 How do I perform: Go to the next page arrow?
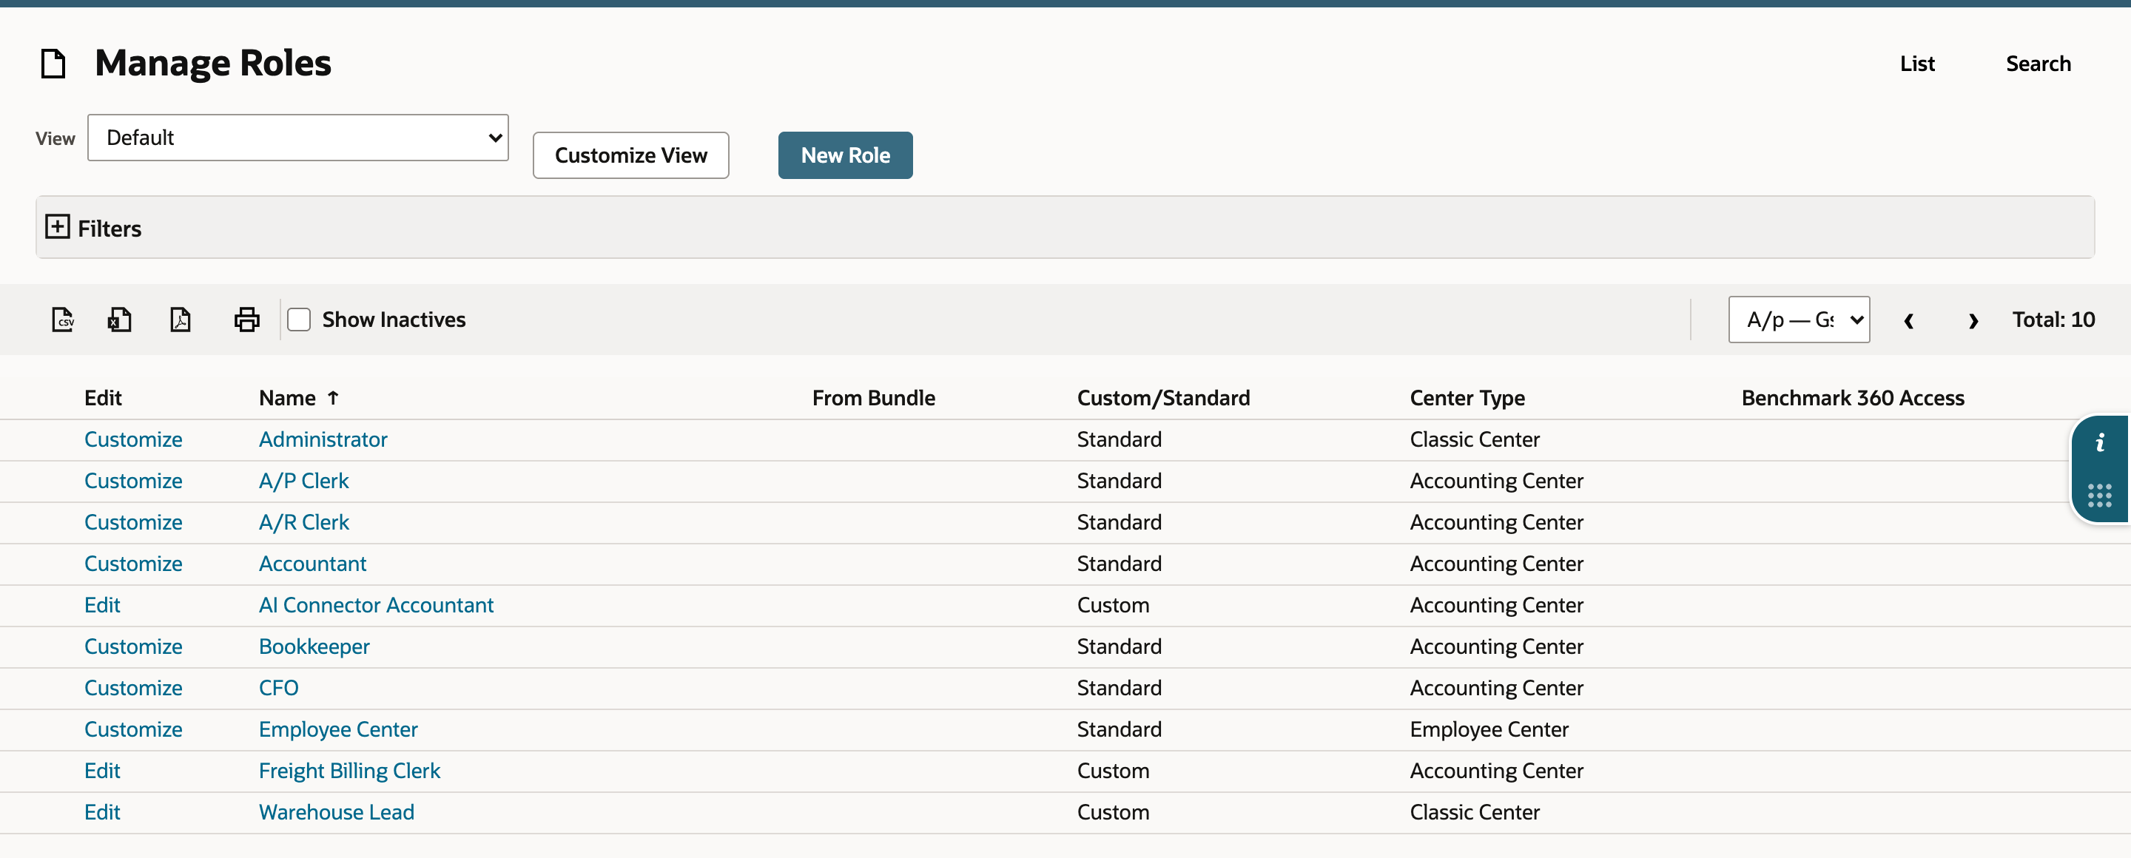click(1973, 321)
